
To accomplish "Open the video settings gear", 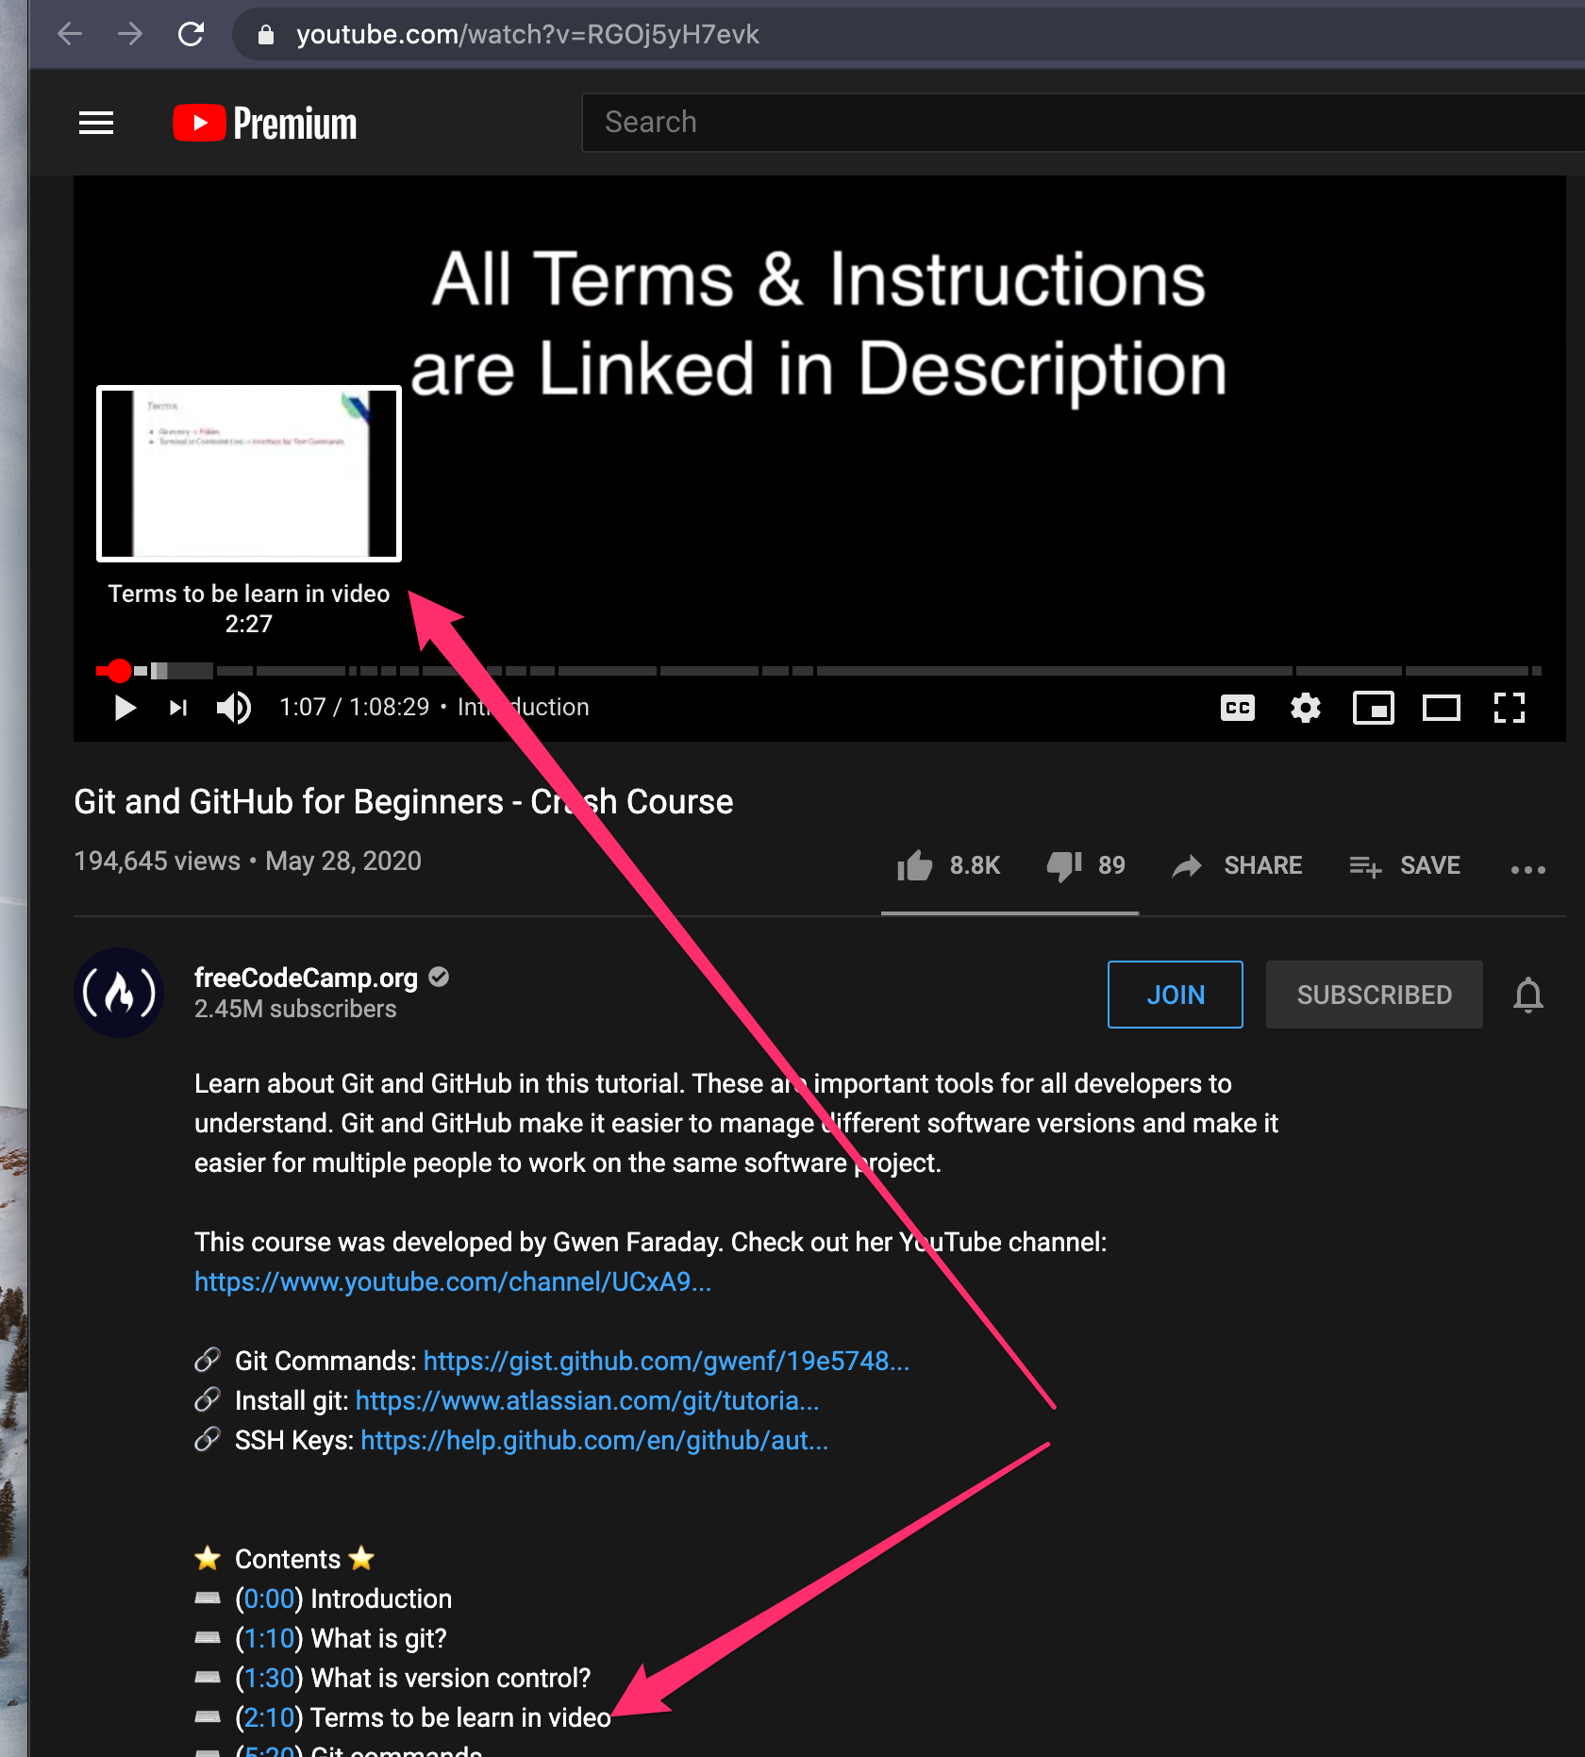I will [1306, 708].
